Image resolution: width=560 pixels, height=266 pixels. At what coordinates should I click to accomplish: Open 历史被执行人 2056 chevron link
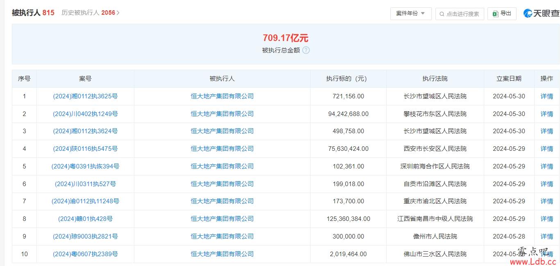[91, 13]
